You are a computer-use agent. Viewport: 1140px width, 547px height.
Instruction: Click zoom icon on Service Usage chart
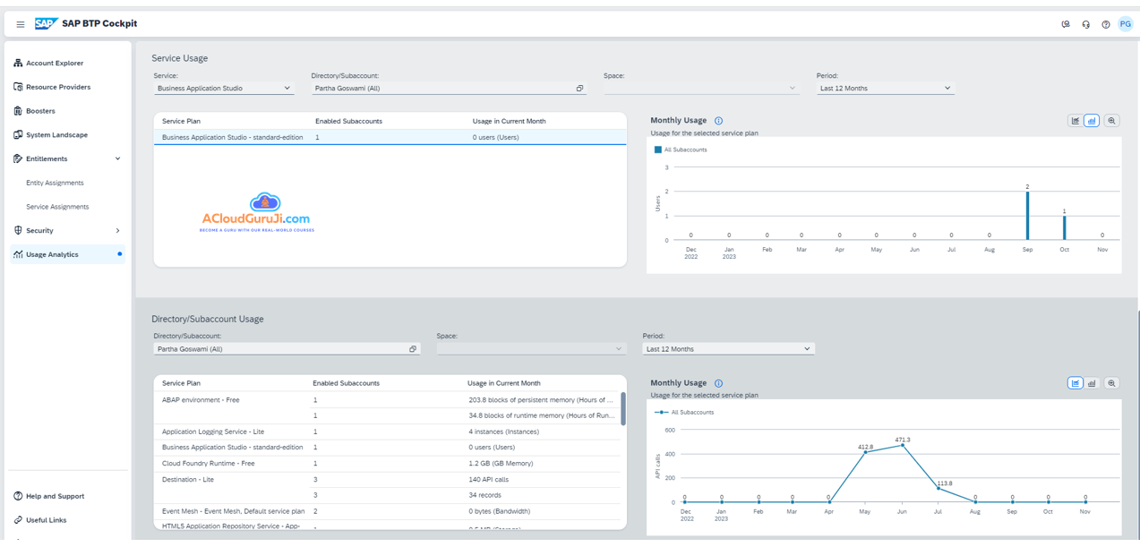(x=1111, y=121)
